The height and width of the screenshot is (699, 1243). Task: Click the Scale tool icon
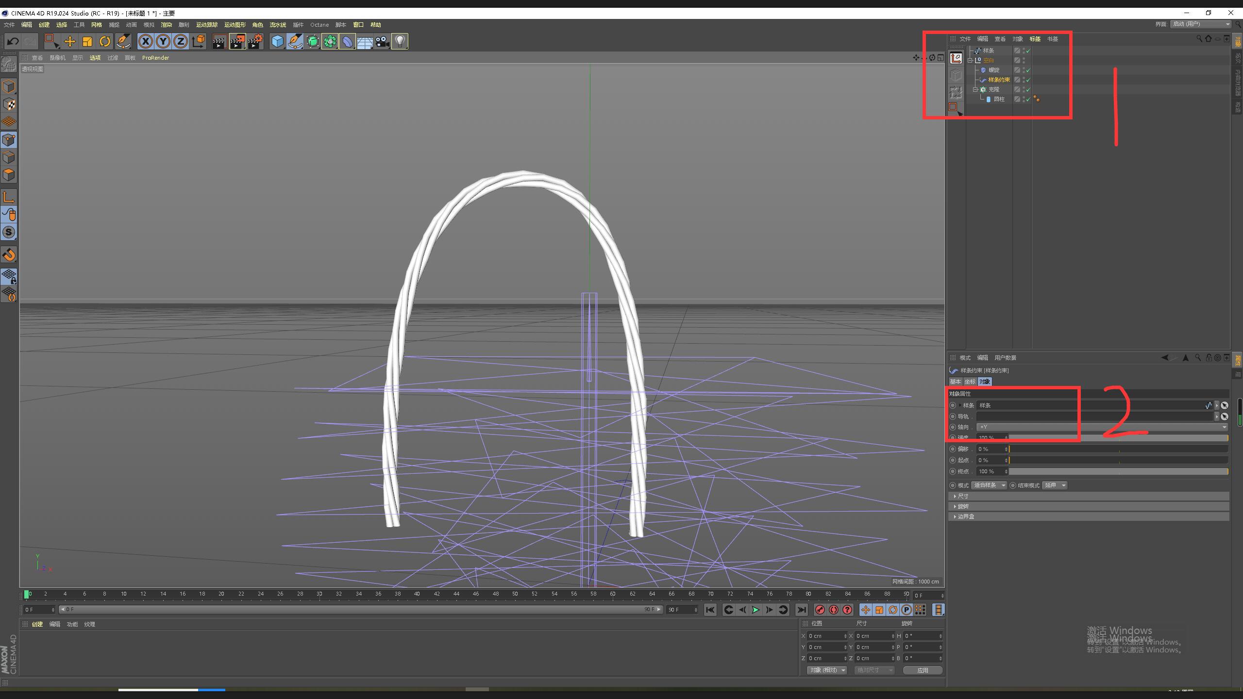point(87,42)
